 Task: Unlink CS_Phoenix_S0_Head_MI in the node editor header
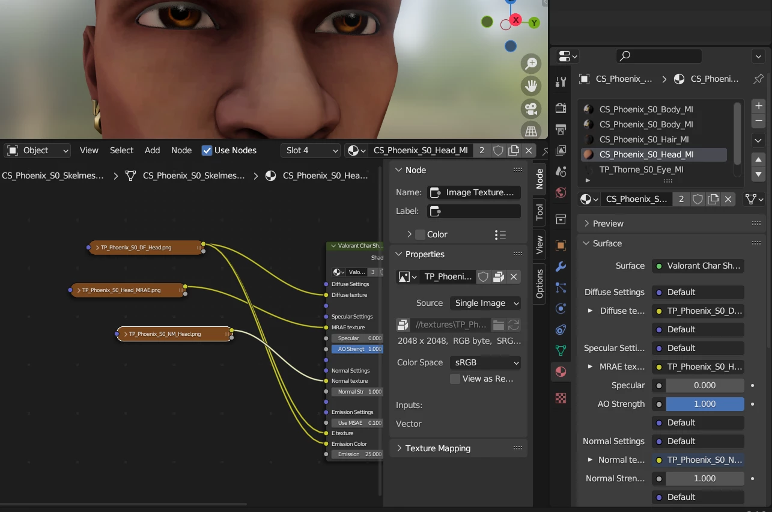click(529, 150)
